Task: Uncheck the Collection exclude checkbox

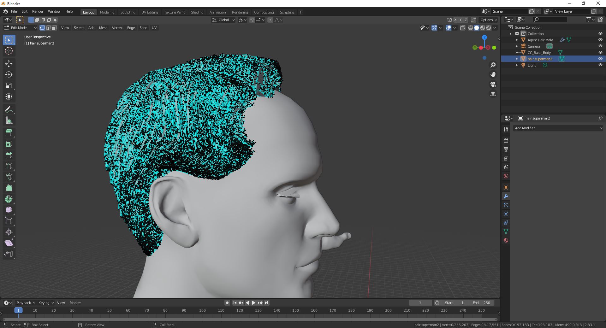Action: click(517, 33)
